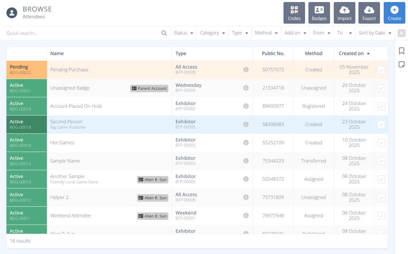The image size is (408, 254).
Task: Expand the Status filter dropdown
Action: 183,33
